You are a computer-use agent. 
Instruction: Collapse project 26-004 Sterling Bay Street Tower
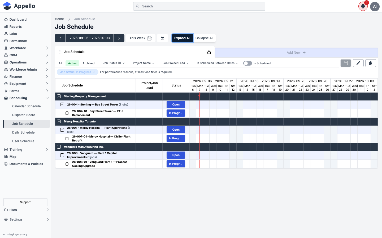[62, 104]
